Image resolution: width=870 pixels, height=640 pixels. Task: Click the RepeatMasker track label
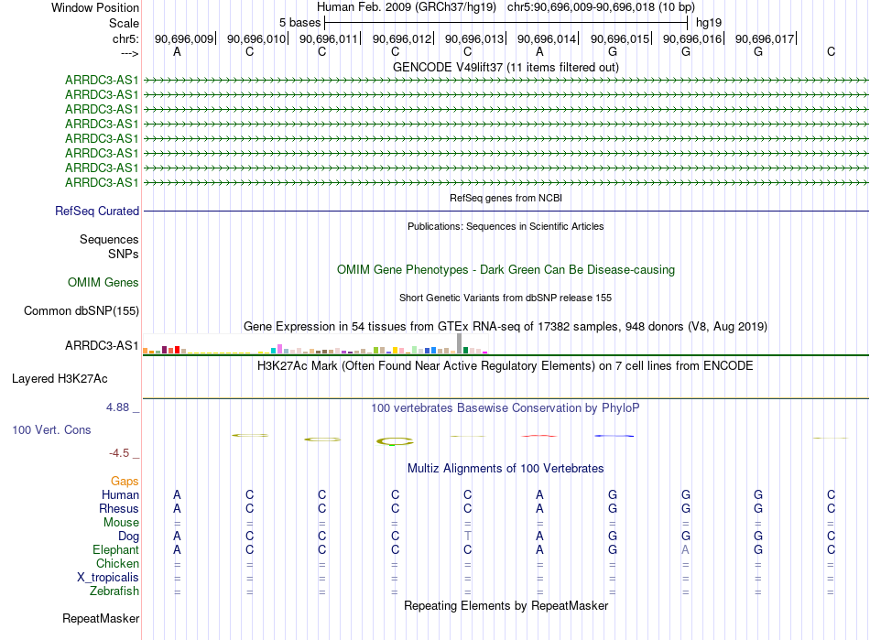tap(101, 619)
